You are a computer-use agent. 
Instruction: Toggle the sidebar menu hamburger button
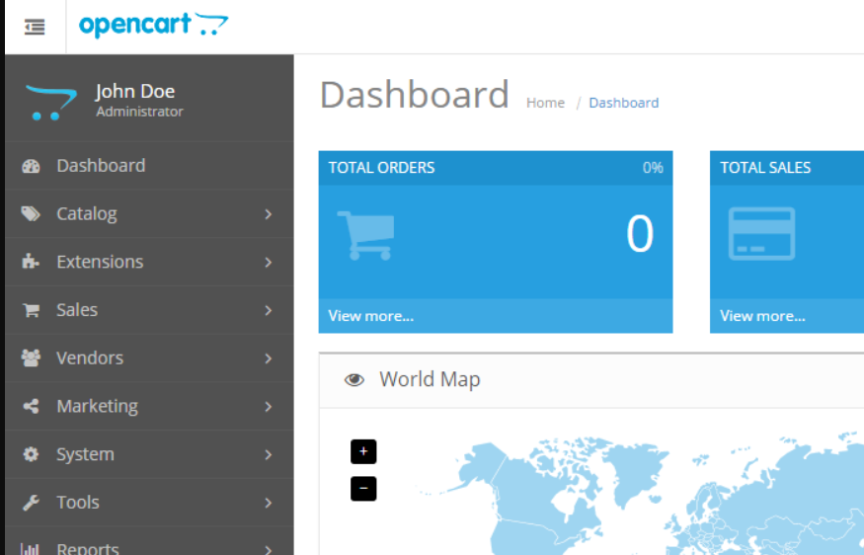[35, 27]
